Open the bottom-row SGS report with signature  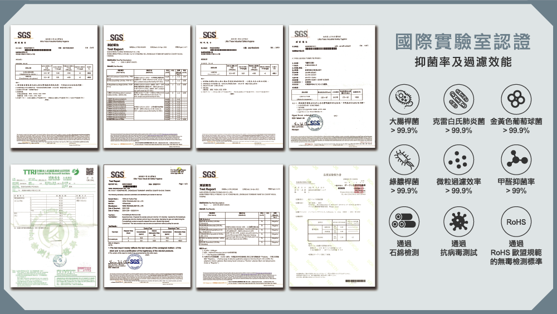coord(147,226)
